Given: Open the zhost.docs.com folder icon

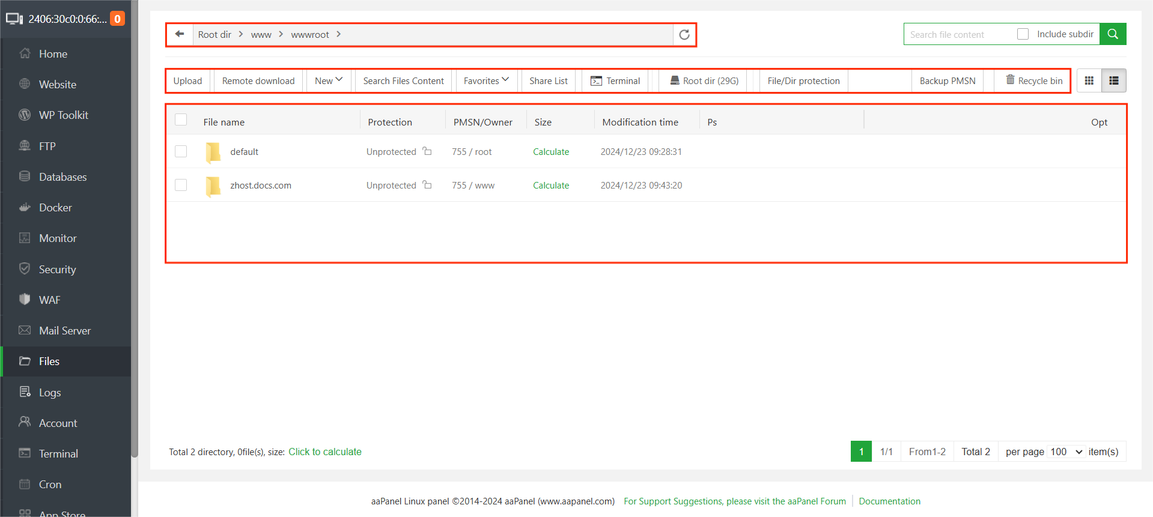Looking at the screenshot, I should click(213, 186).
